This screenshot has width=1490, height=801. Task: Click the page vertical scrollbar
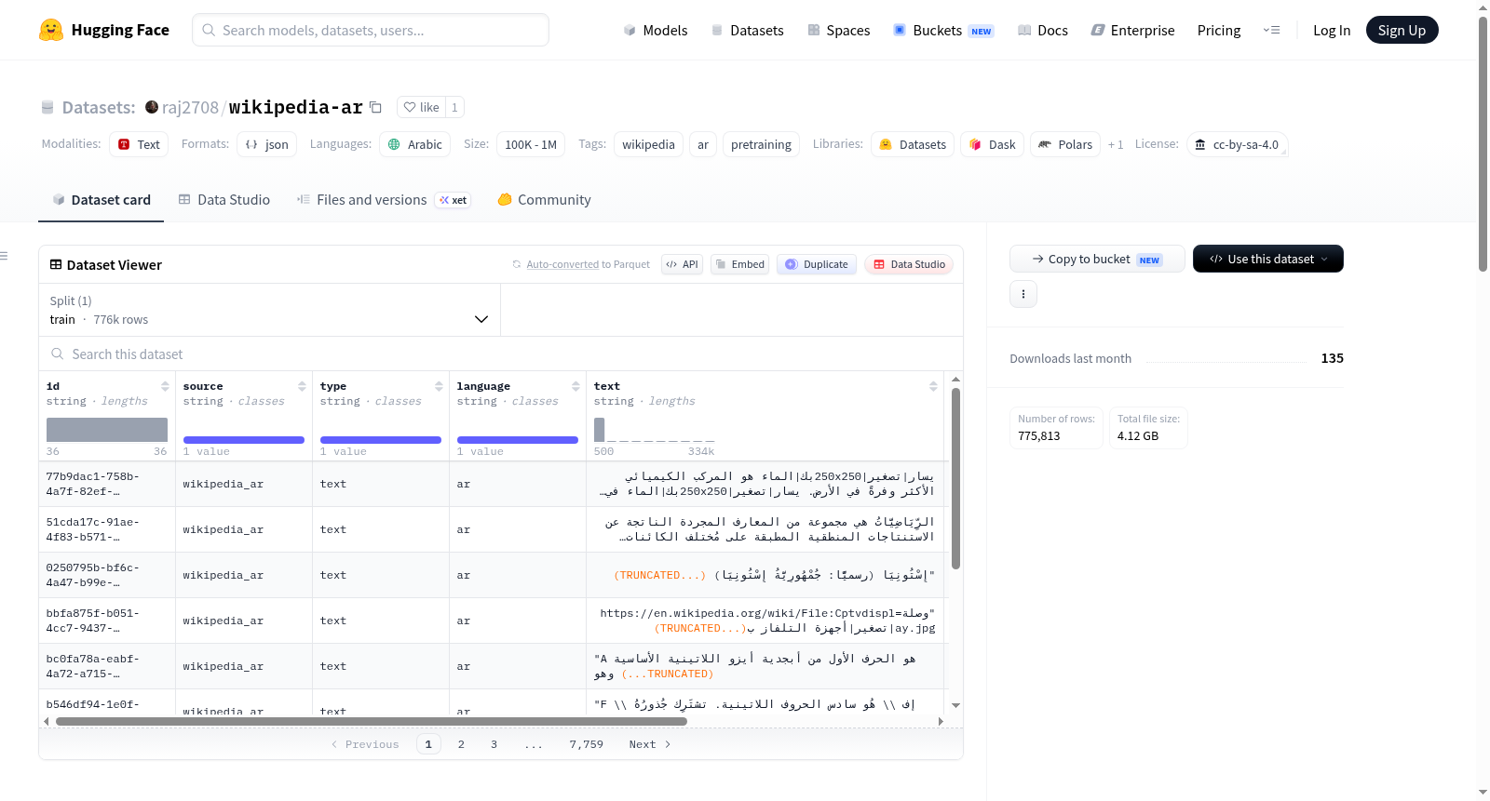click(x=1483, y=144)
